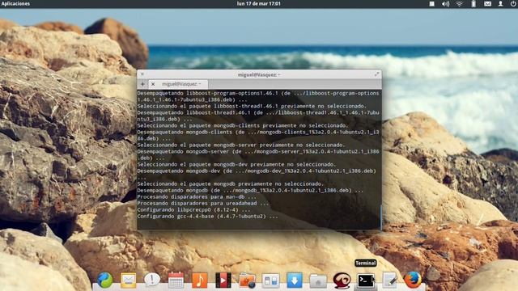Screen dimensions: 518x291
Task: Launch the Mail app from the dock
Action: (129, 280)
